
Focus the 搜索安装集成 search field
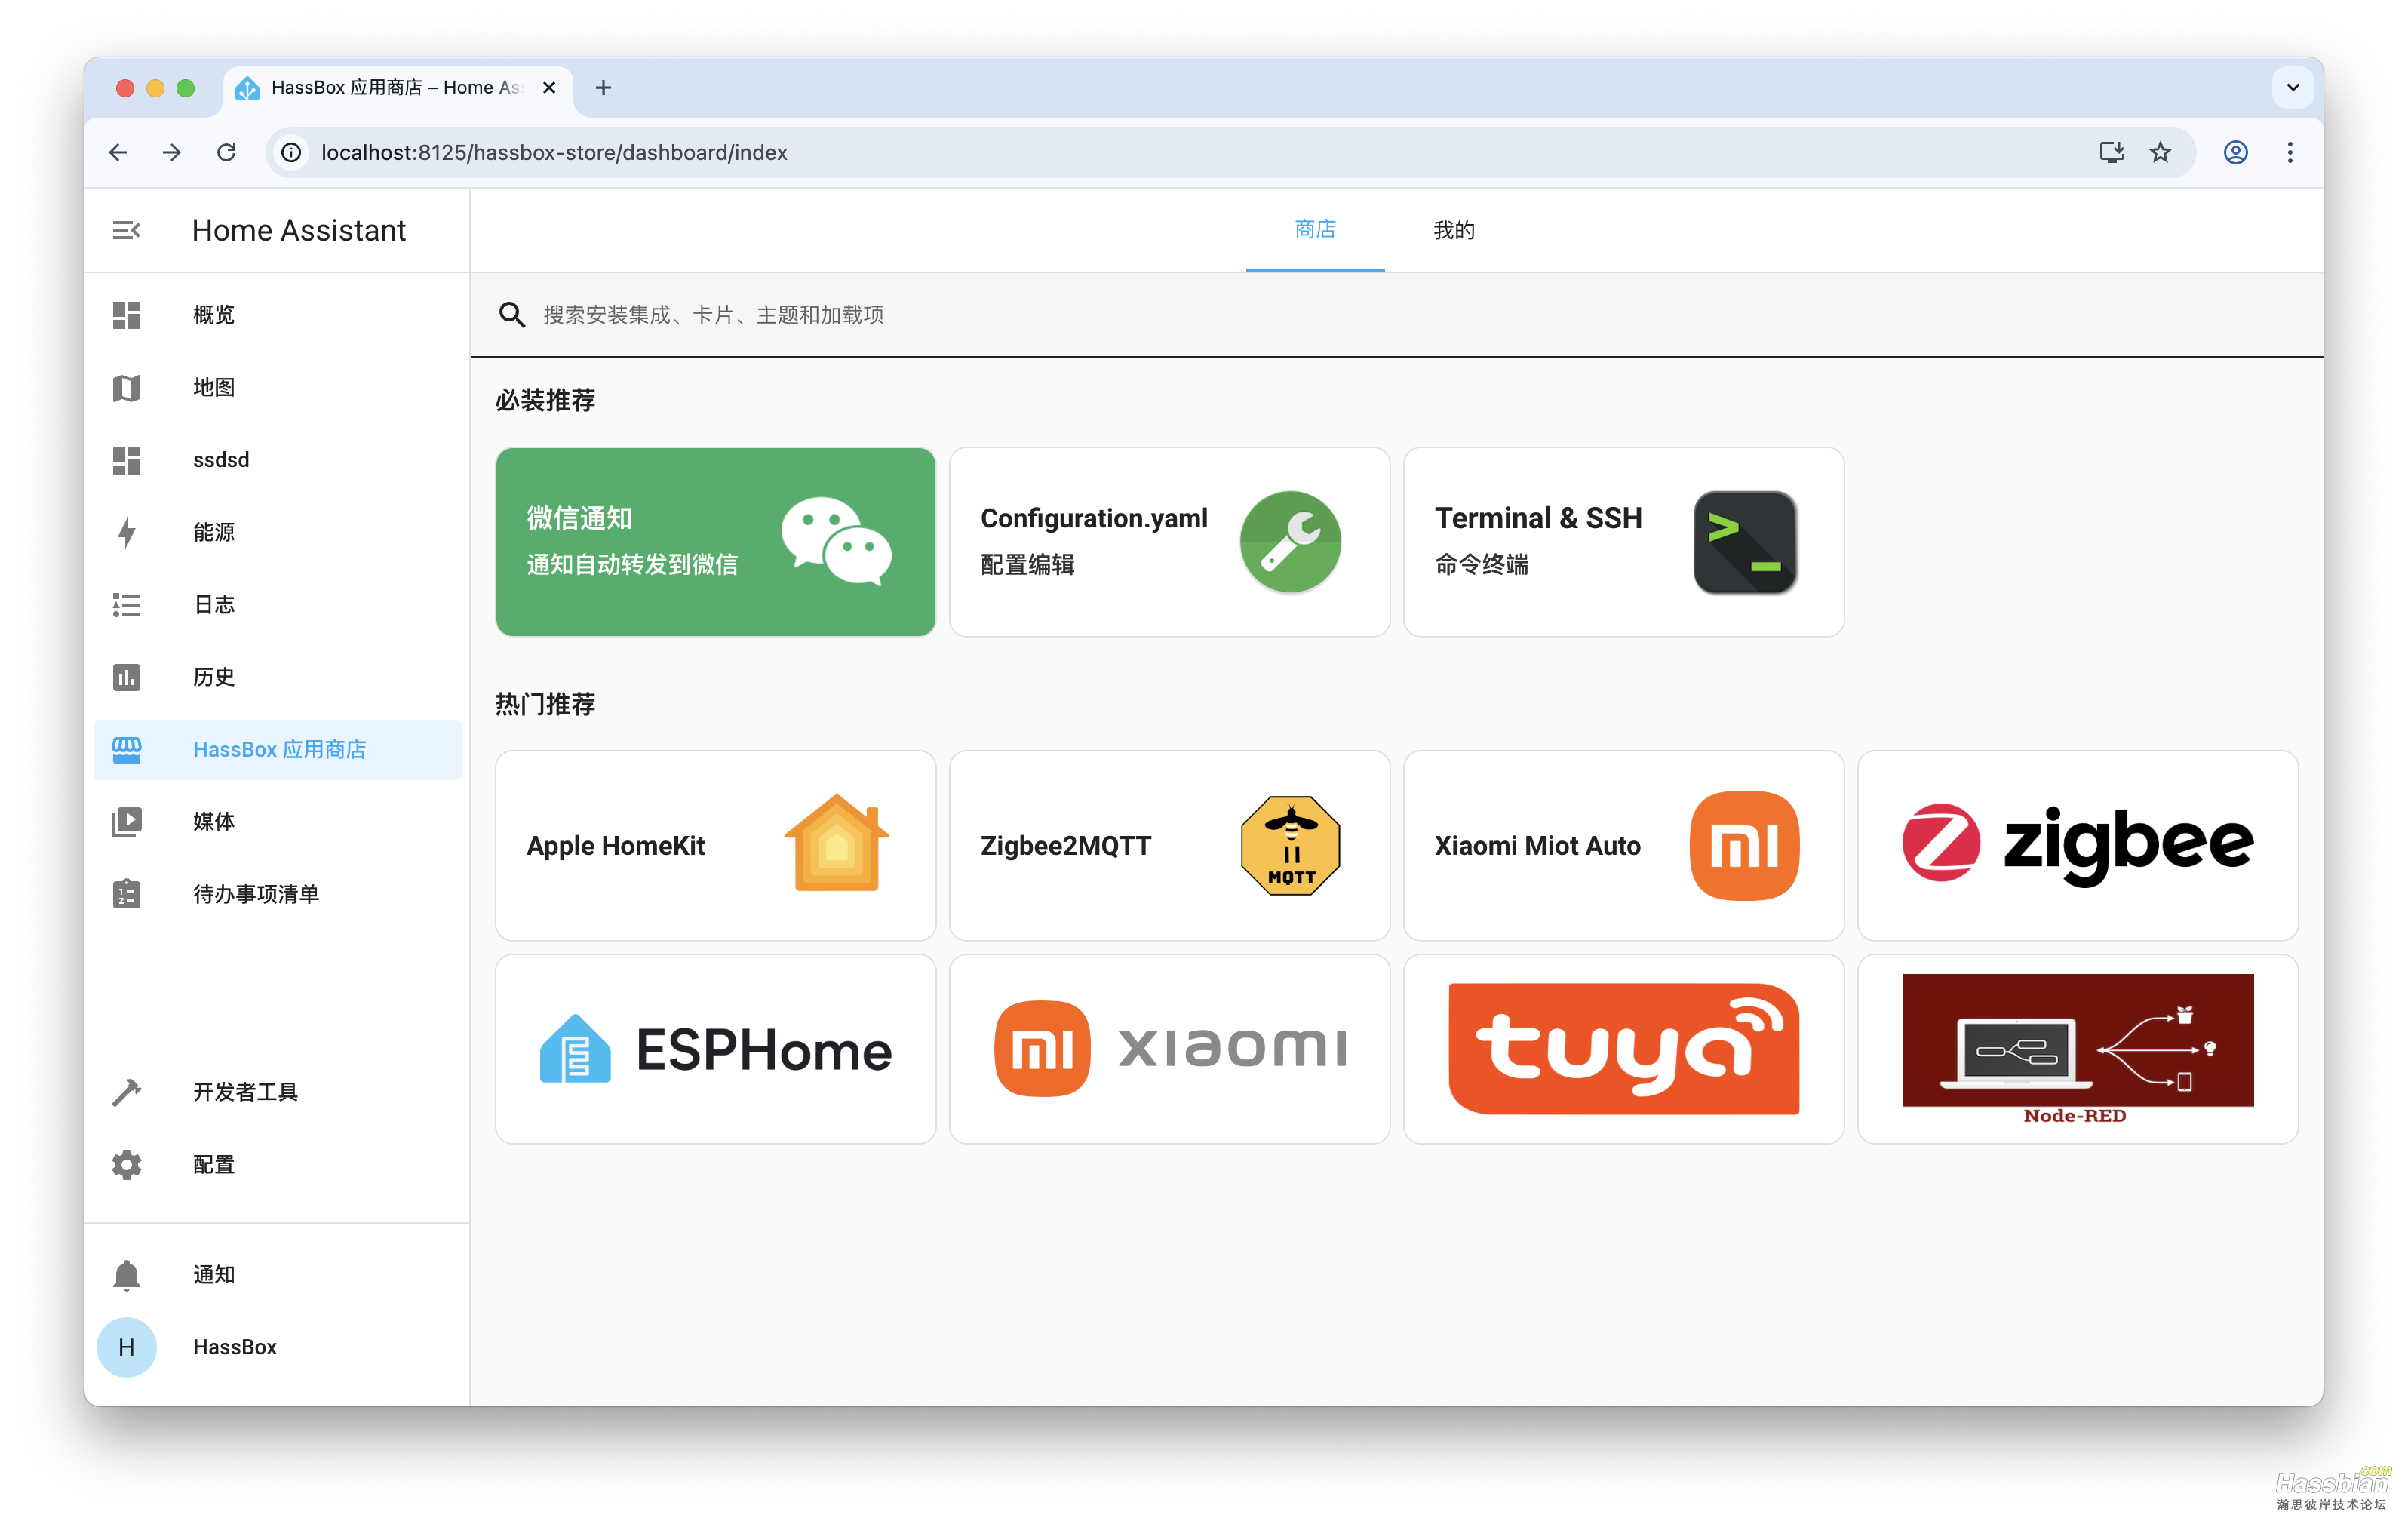point(1396,315)
